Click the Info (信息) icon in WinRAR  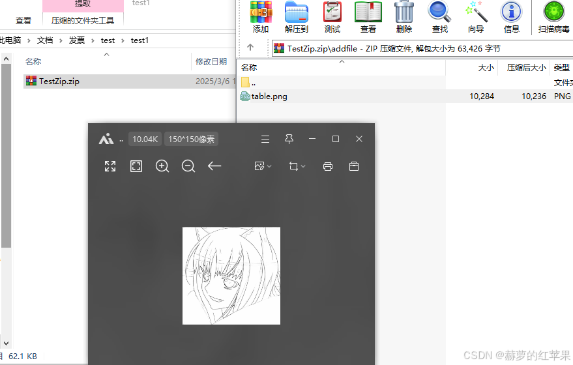click(x=511, y=17)
